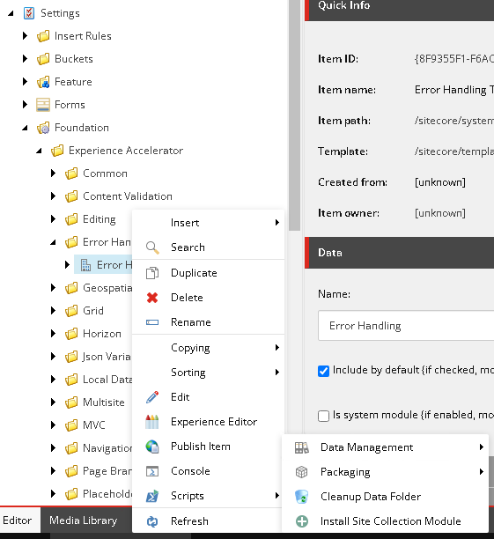The height and width of the screenshot is (539, 494).
Task: Click the Console terminal icon
Action: 152,471
